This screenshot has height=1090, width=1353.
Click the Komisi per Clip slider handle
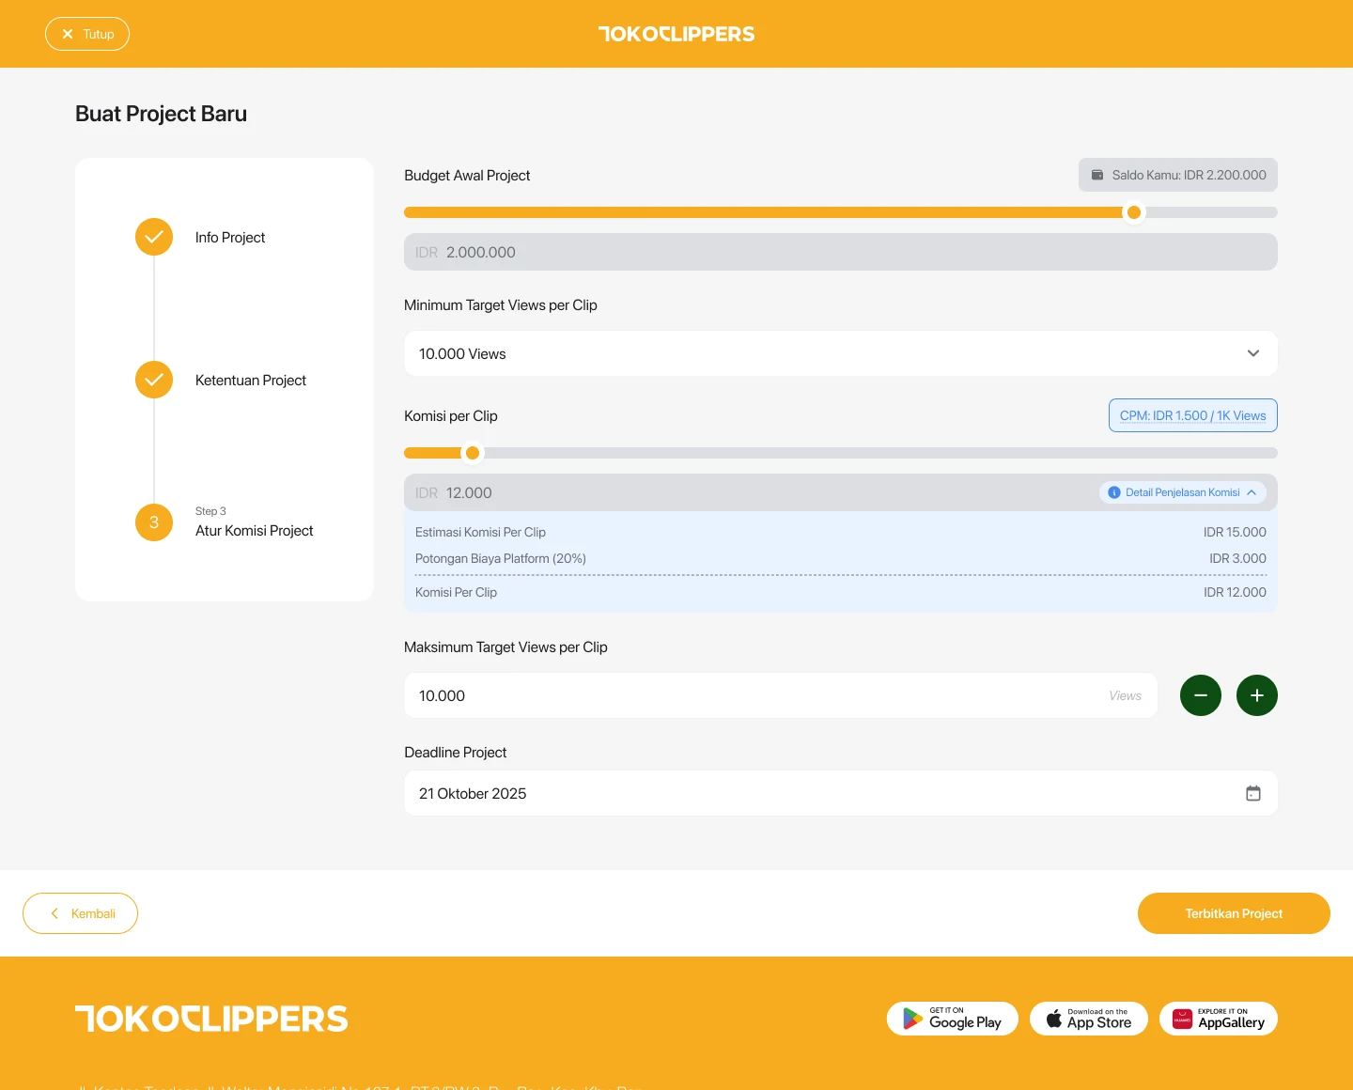click(x=473, y=453)
